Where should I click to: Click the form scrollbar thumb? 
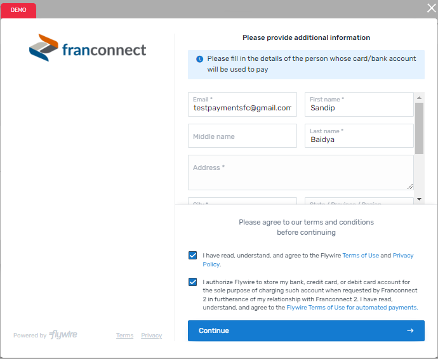[x=419, y=128]
